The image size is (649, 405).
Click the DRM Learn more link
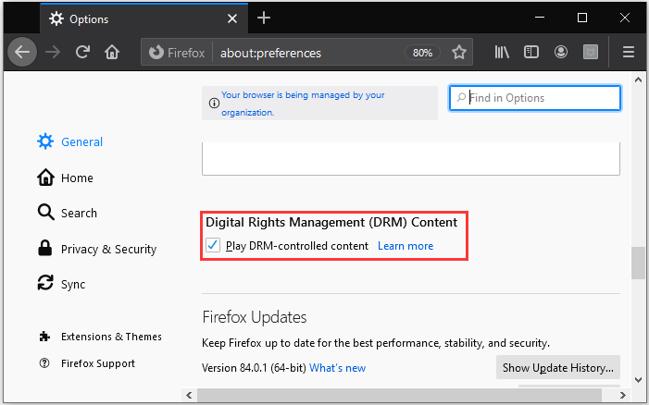click(406, 246)
